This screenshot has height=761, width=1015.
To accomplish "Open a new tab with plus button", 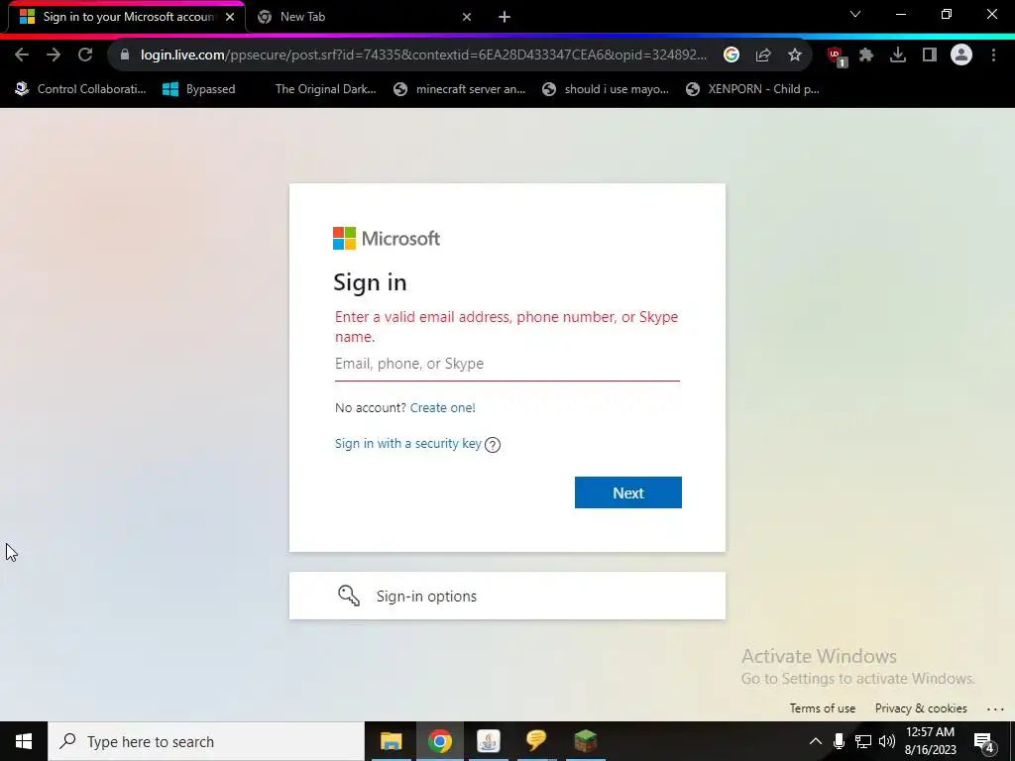I will coord(505,17).
